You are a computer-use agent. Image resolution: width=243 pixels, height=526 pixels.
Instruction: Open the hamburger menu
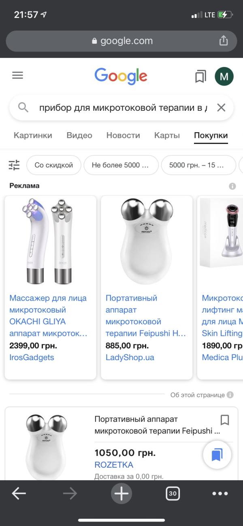[18, 75]
